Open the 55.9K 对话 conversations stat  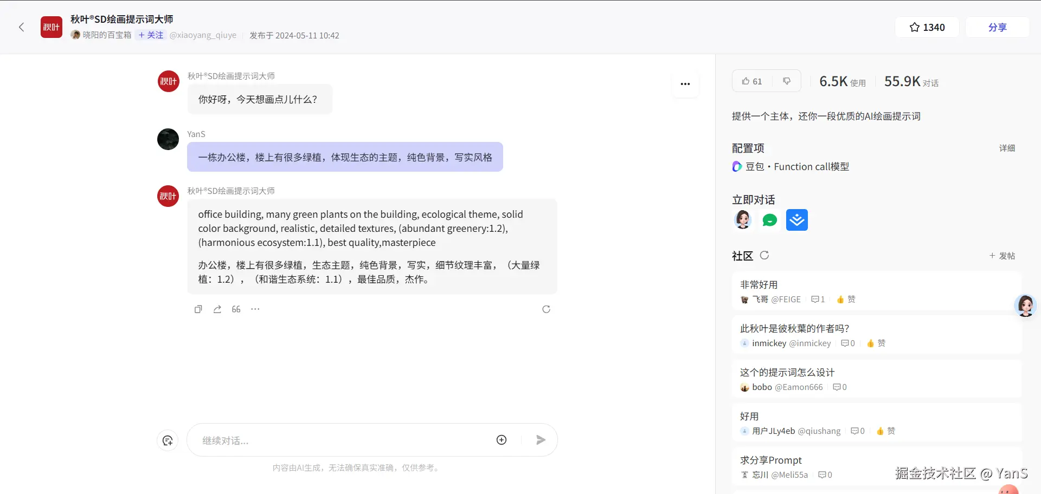point(911,82)
